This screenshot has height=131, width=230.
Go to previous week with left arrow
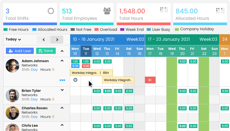[x=44, y=40]
